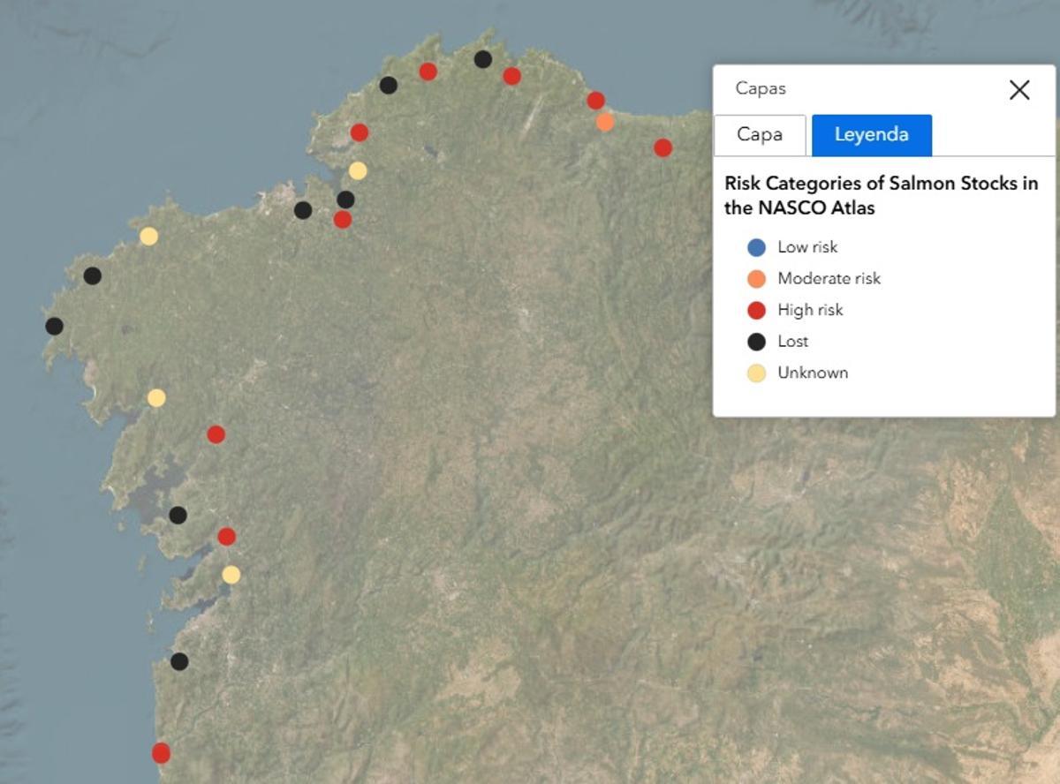
Task: Click the Low risk legend entry
Action: tap(806, 247)
